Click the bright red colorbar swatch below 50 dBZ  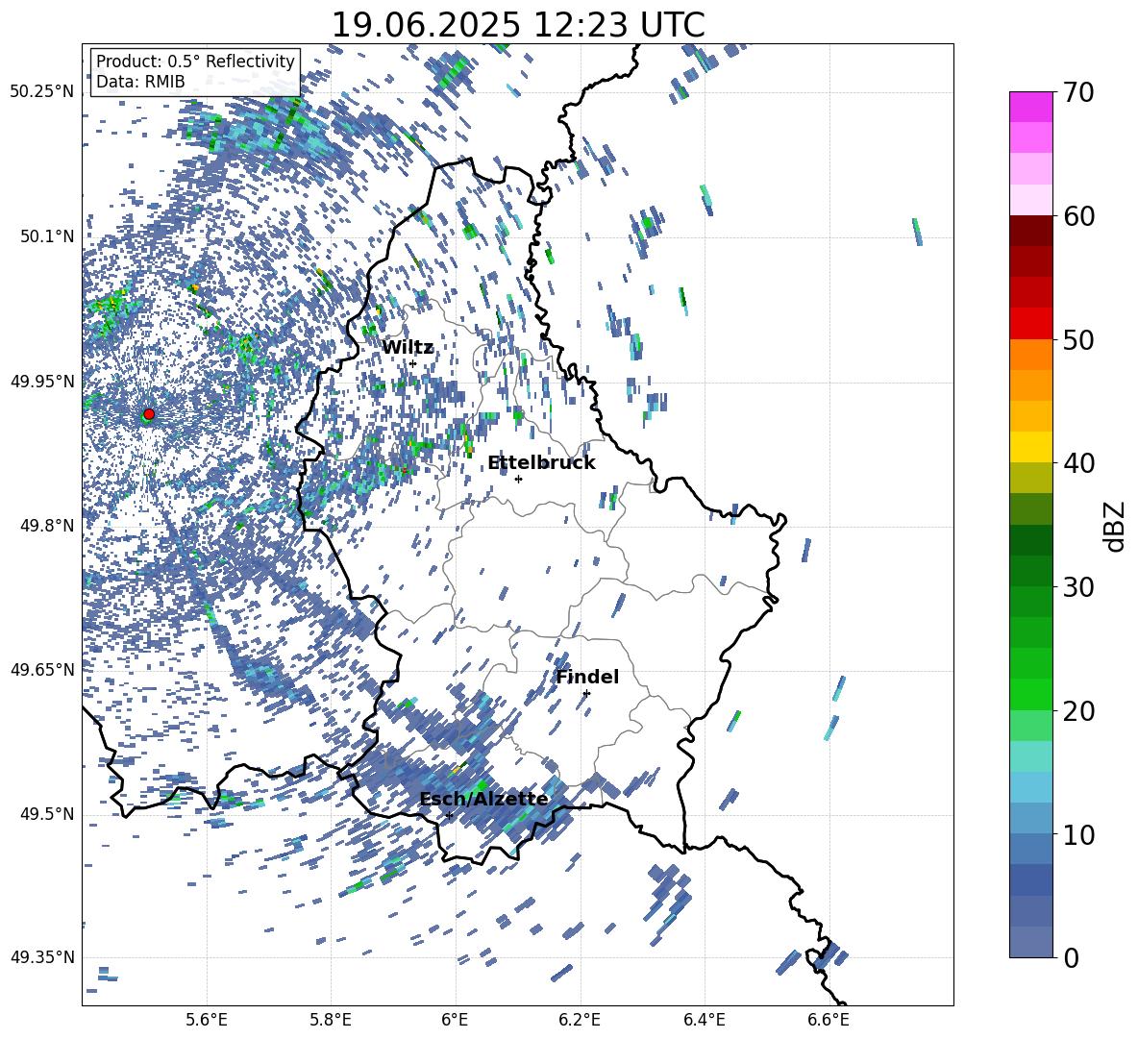(1030, 324)
